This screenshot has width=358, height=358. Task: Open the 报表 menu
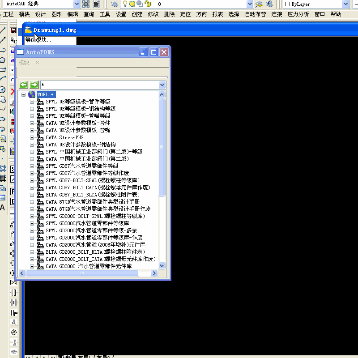pos(217,14)
